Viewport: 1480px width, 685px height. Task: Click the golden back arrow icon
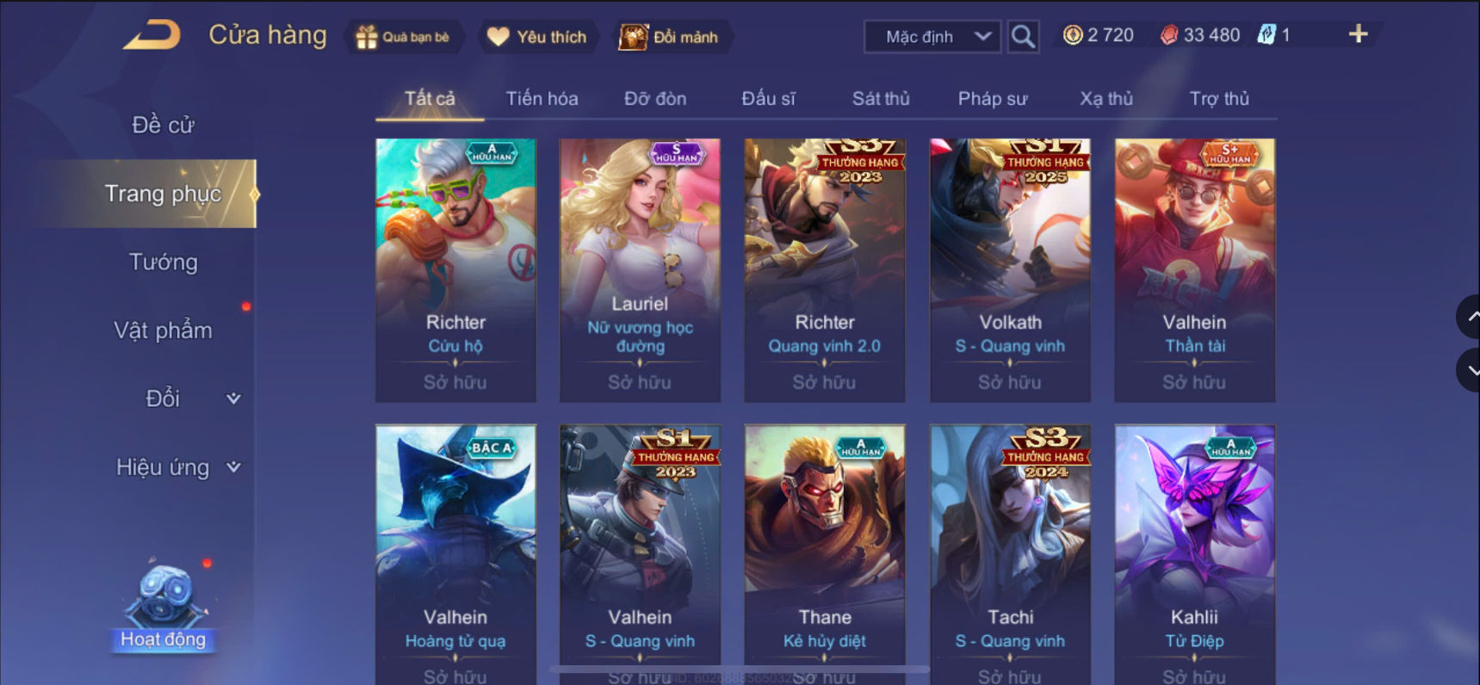click(x=152, y=34)
